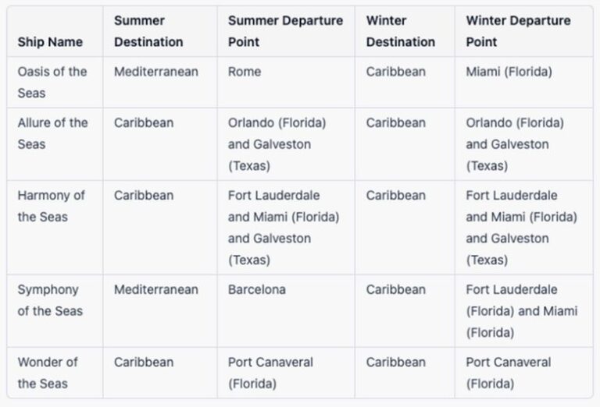Select the Harmony of the Seas cell
Image resolution: width=600 pixels, height=407 pixels.
point(51,206)
